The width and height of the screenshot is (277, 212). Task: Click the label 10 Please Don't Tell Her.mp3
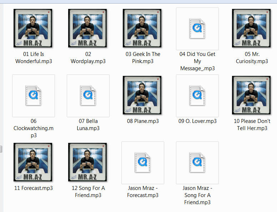[252, 125]
